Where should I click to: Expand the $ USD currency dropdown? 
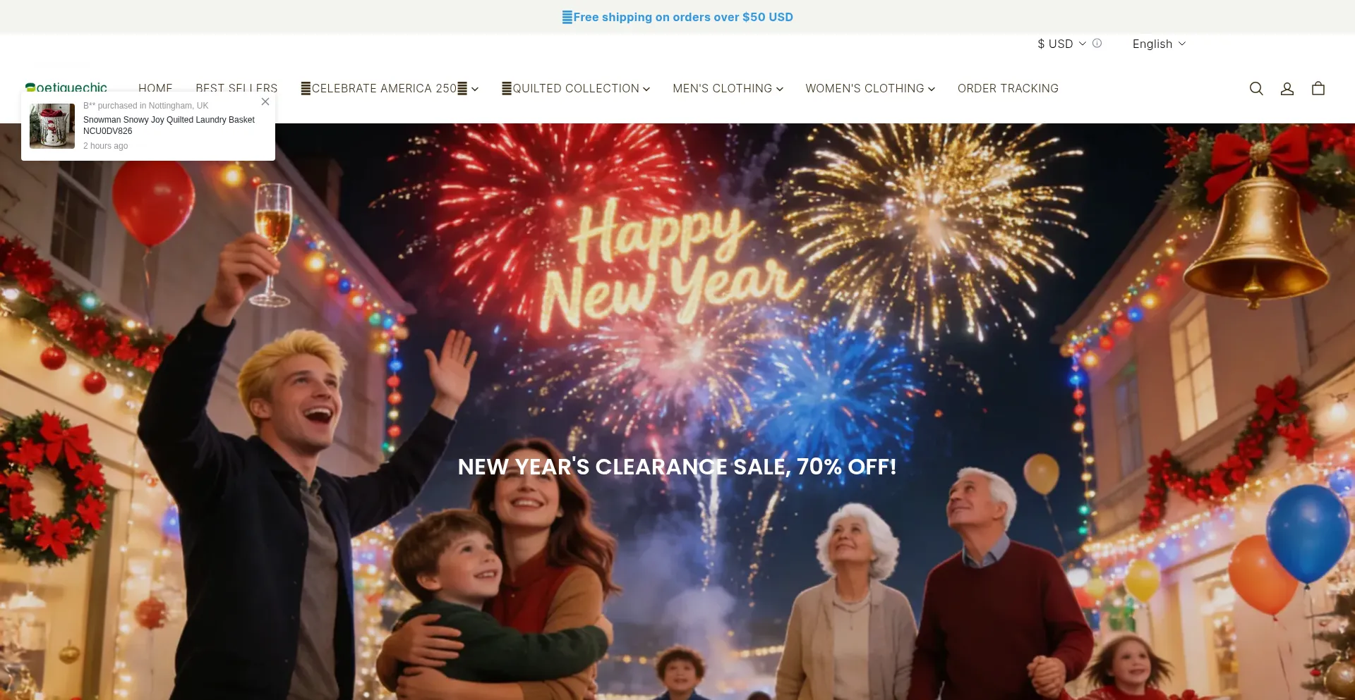1061,44
